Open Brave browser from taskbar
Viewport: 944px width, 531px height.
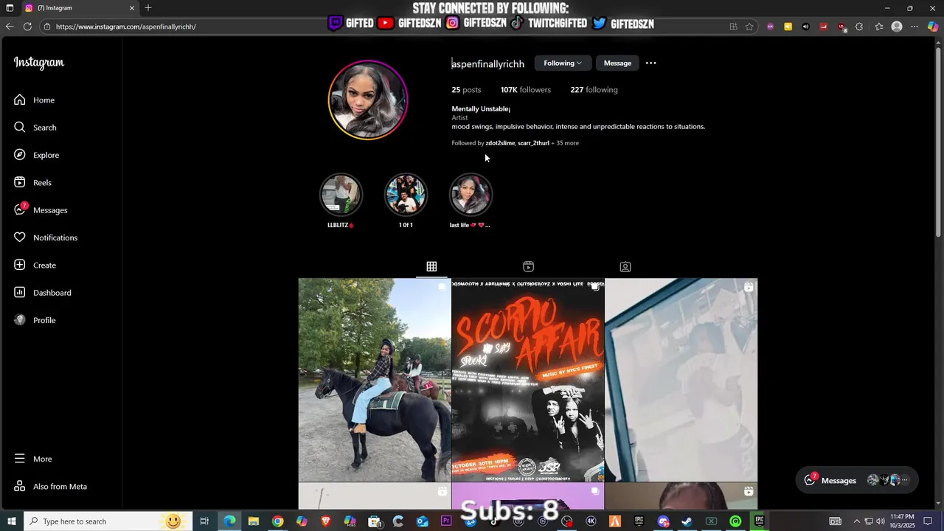click(x=325, y=521)
